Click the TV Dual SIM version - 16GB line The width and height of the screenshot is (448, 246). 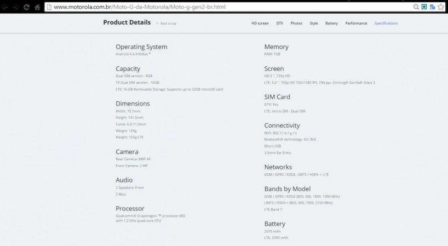(x=137, y=83)
